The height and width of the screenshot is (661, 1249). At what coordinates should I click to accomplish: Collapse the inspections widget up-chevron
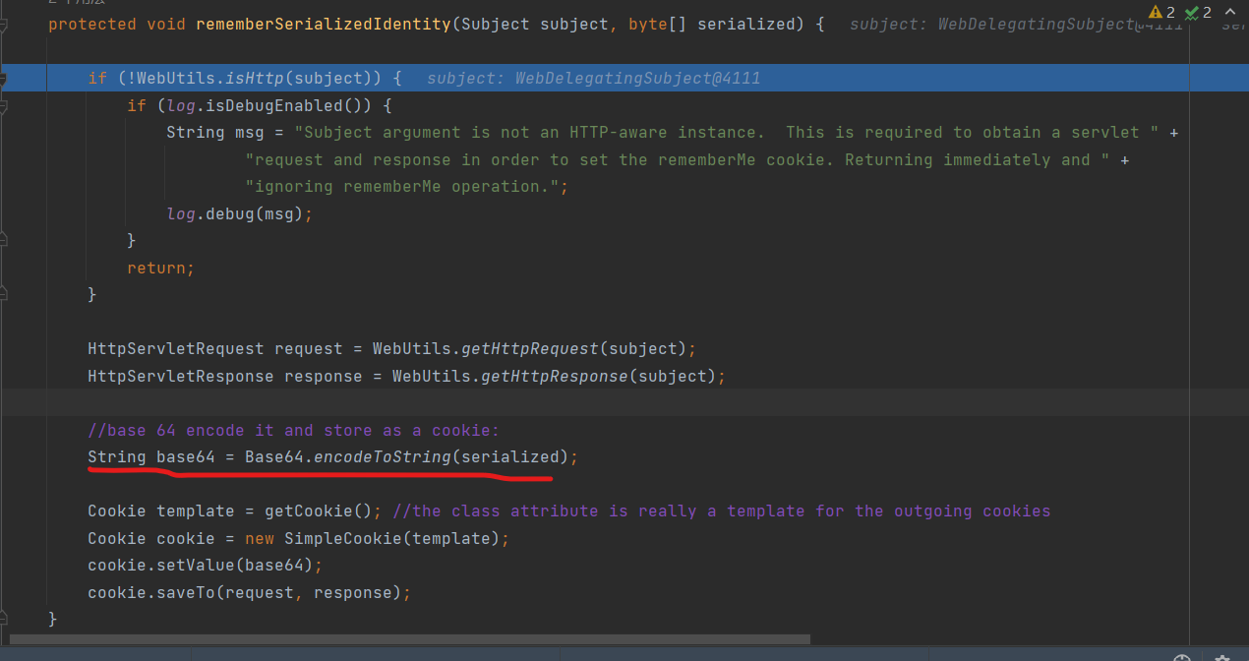[x=1232, y=13]
